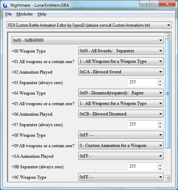Click the vertical scrollbar thumb

click(168, 94)
